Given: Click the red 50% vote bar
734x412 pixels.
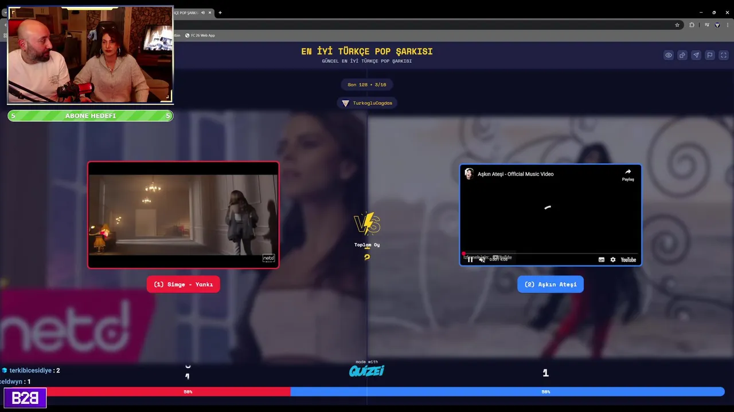Looking at the screenshot, I should click(169, 392).
